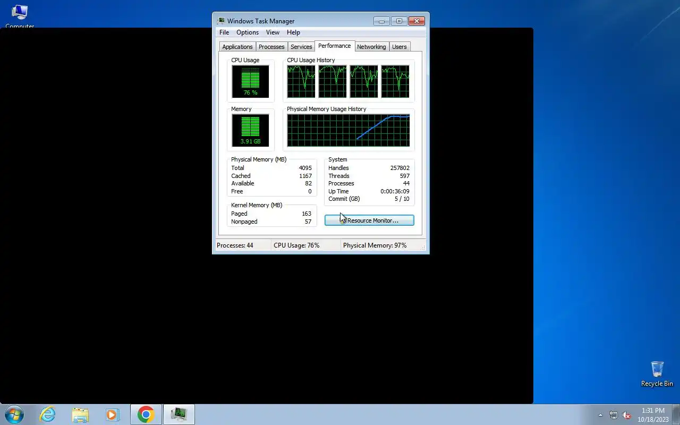The image size is (680, 425).
Task: Click the first CPU Usage History graph
Action: [x=301, y=82]
